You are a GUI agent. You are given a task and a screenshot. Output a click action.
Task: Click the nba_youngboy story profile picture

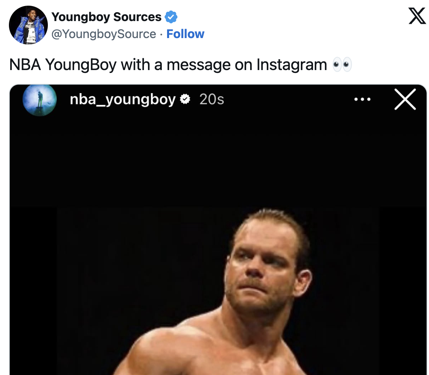coord(39,99)
